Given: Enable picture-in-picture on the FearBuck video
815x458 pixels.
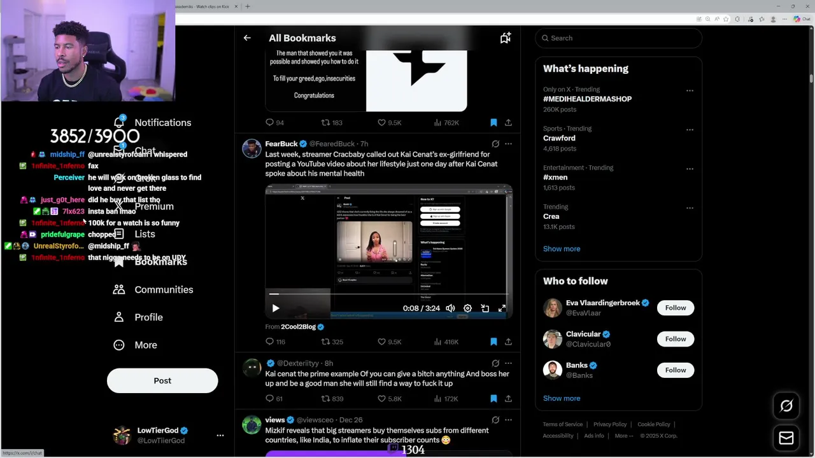Looking at the screenshot, I should pos(485,308).
